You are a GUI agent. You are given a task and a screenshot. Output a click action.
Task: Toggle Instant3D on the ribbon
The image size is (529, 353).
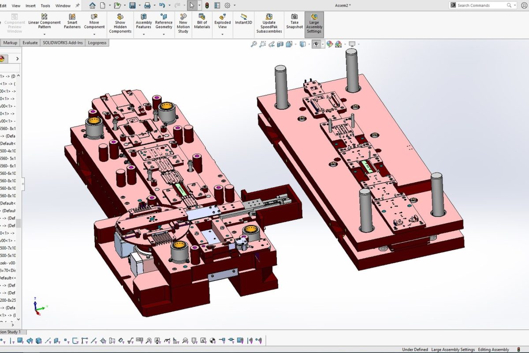tap(244, 19)
